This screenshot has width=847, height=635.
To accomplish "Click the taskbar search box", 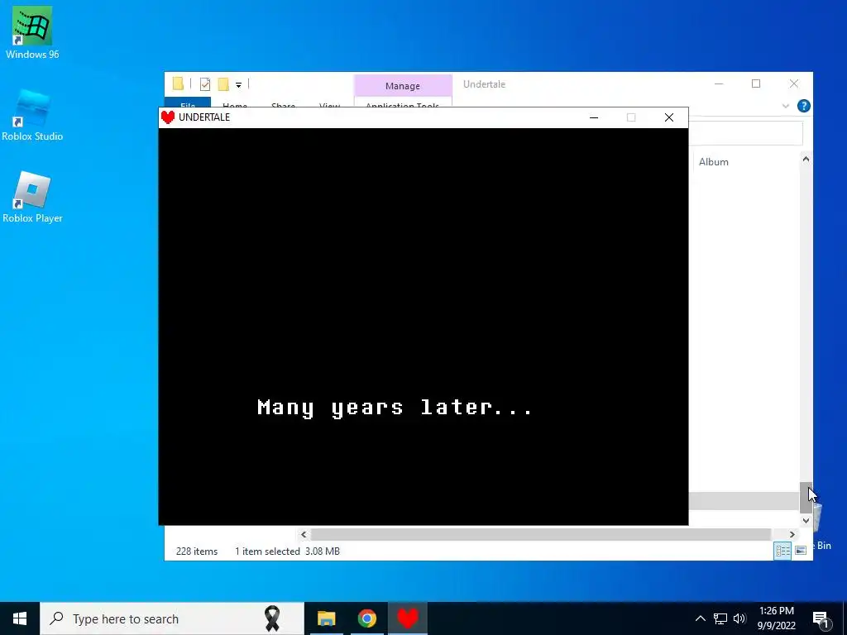I will pos(172,618).
